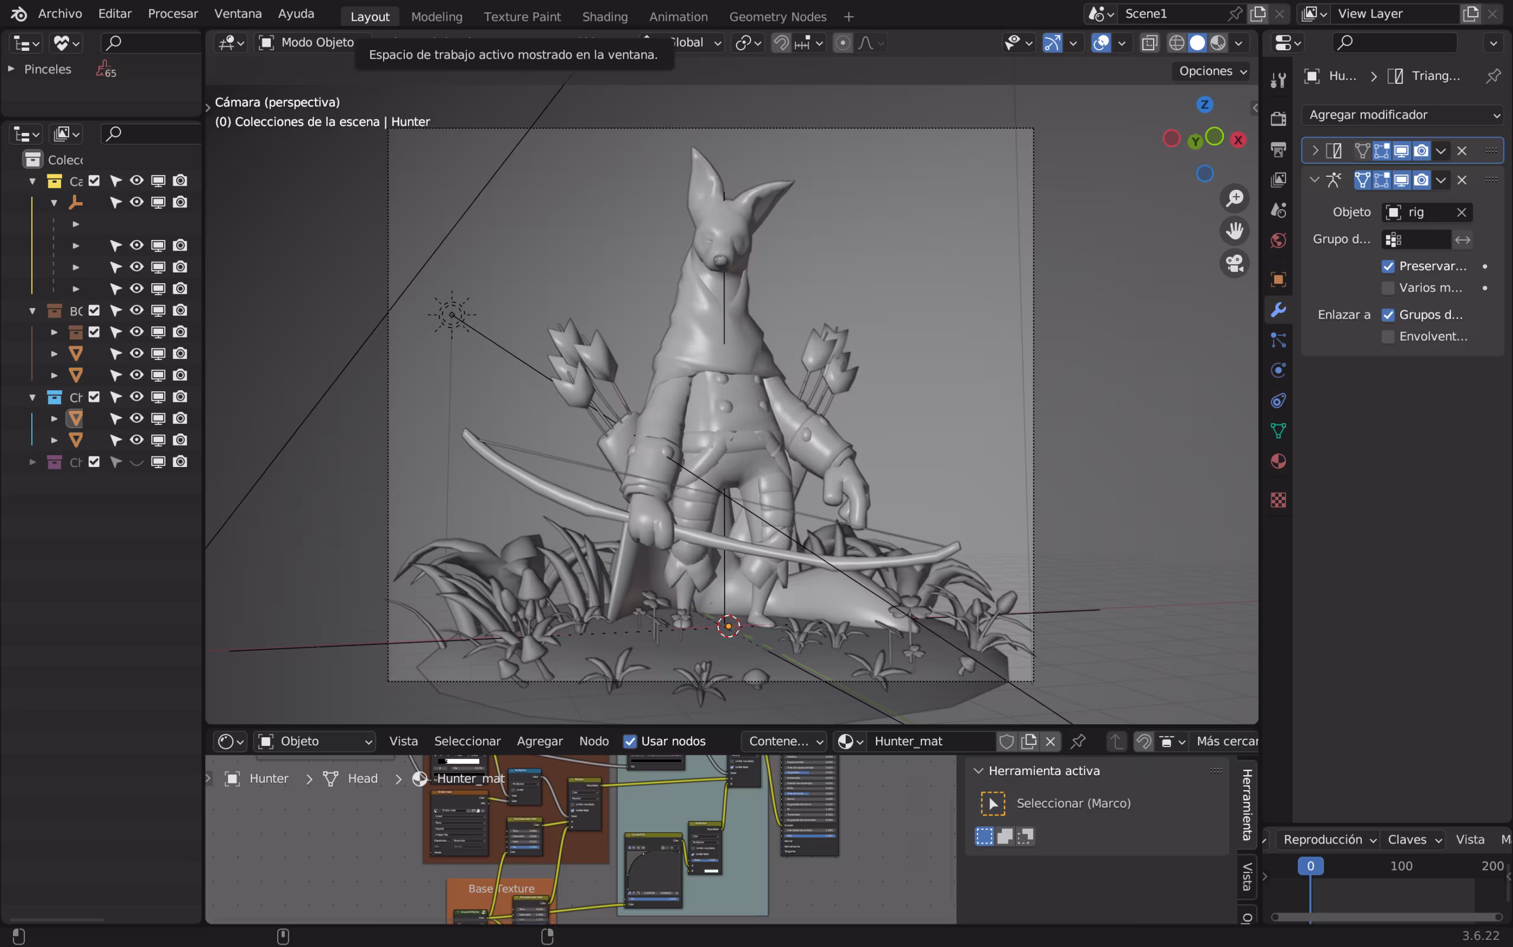Viewport: 1513px width, 947px height.
Task: Open the World properties tab
Action: pyautogui.click(x=1278, y=241)
